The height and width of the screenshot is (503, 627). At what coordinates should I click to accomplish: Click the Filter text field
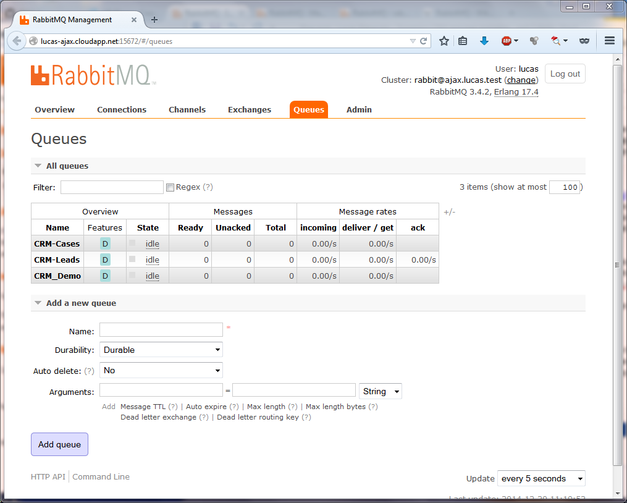[x=112, y=187]
